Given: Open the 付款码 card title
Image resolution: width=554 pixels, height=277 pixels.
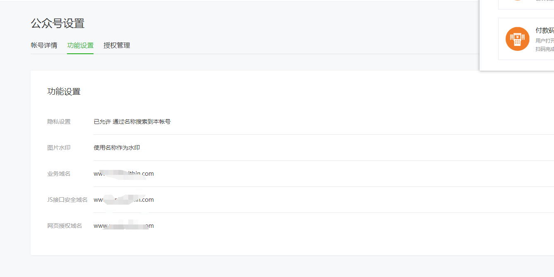Looking at the screenshot, I should pos(544,31).
